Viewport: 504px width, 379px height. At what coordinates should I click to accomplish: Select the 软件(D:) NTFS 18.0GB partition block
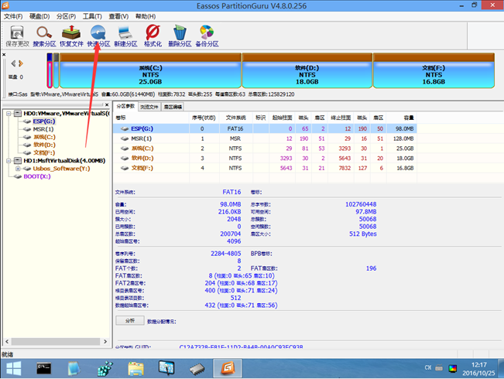click(x=307, y=70)
